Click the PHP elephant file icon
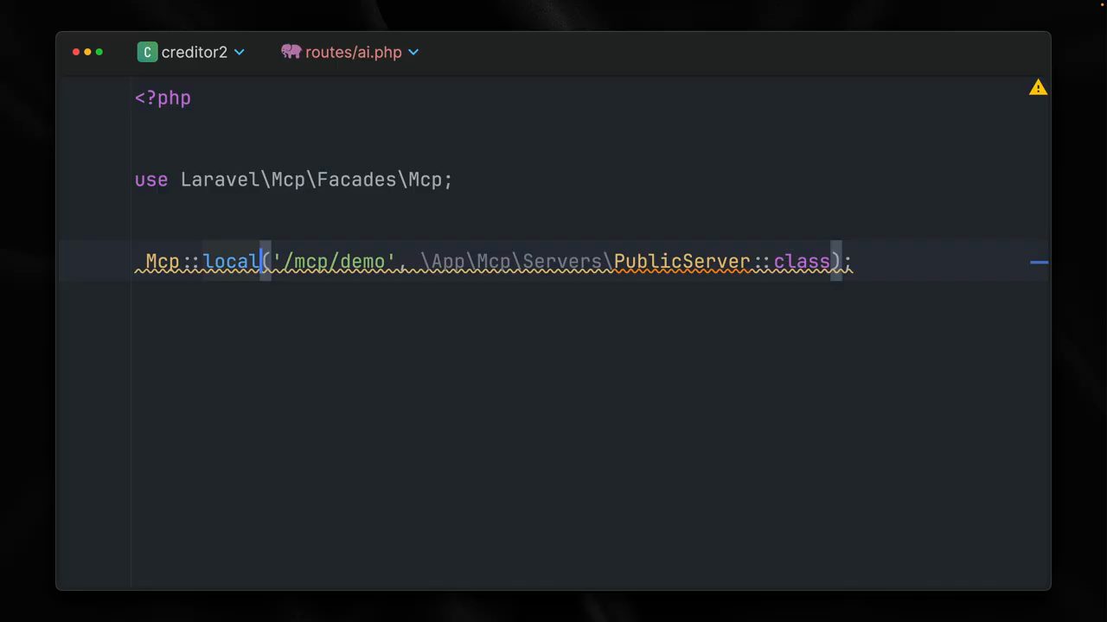Viewport: 1107px width, 622px height. 291,52
